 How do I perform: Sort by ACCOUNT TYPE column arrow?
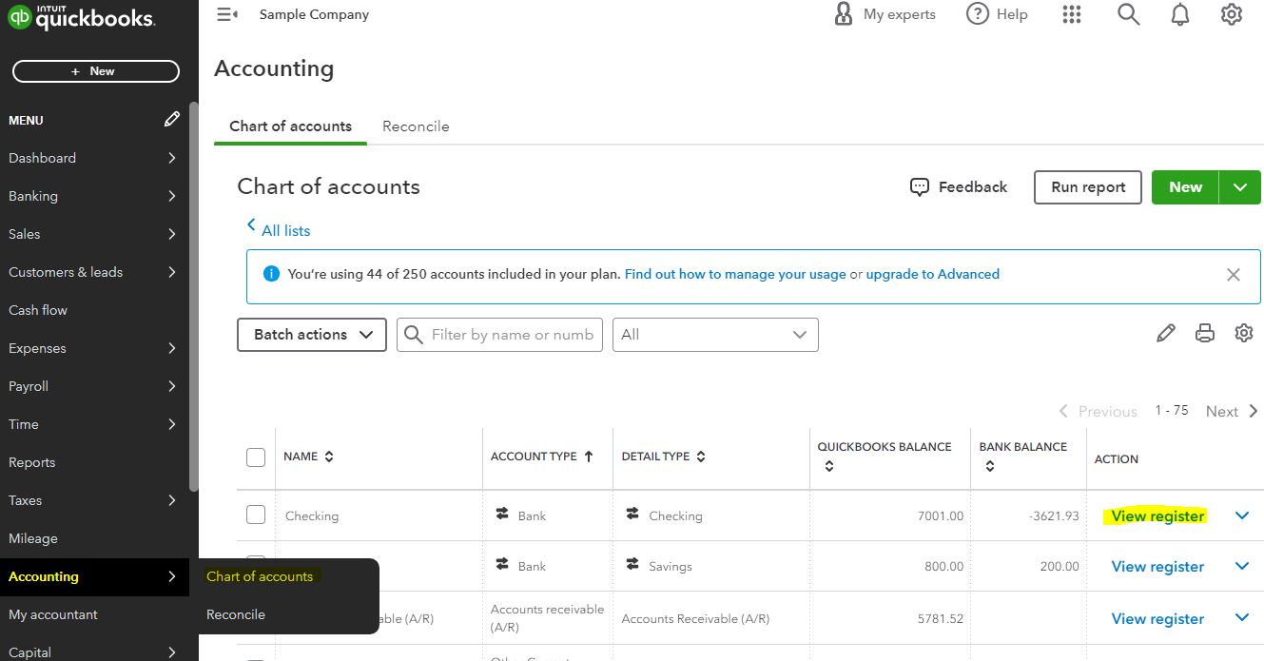tap(589, 457)
